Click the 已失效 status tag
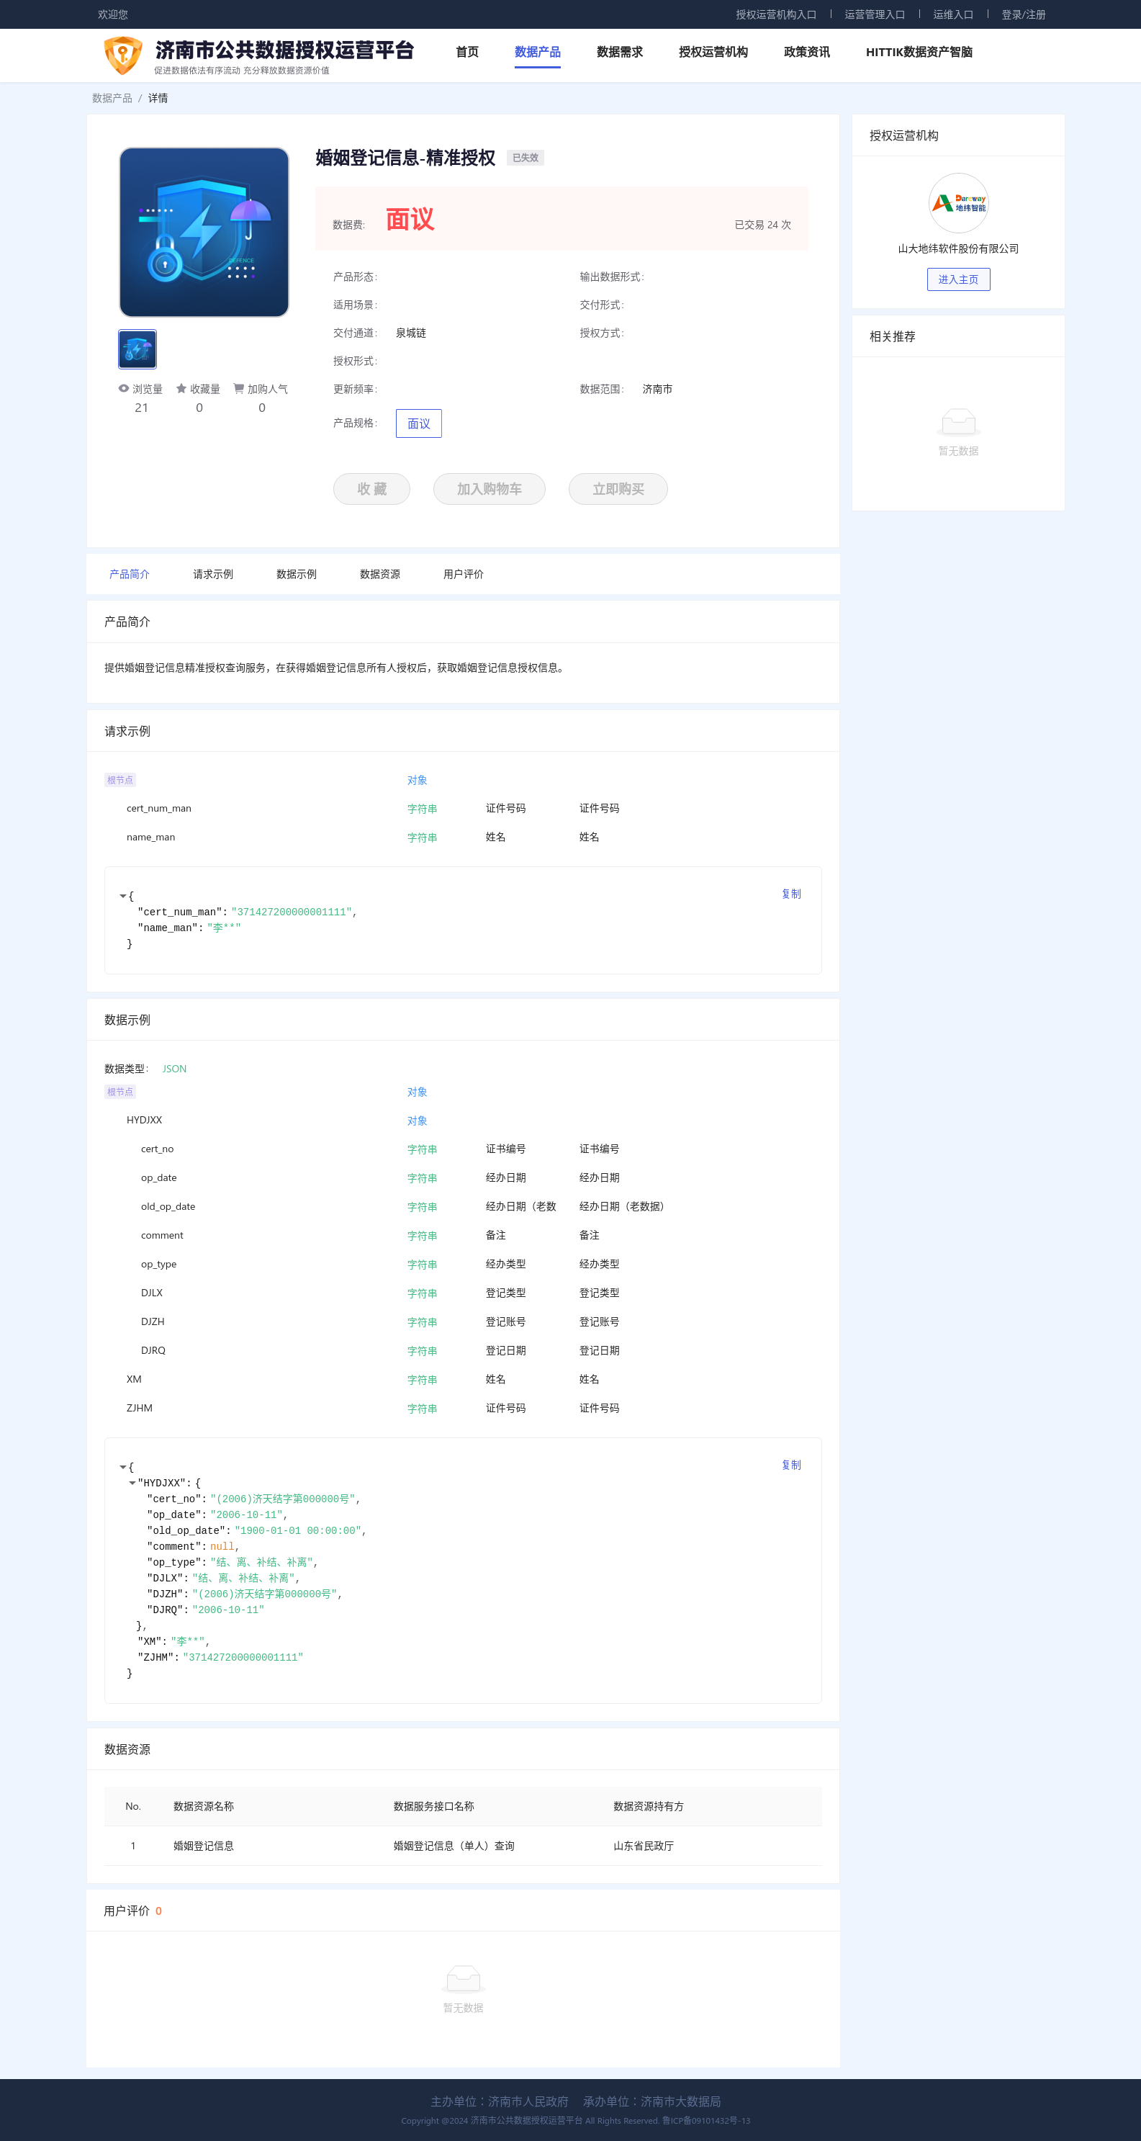This screenshot has height=2141, width=1141. [526, 158]
